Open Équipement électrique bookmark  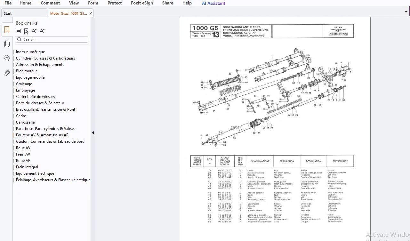[35, 173]
